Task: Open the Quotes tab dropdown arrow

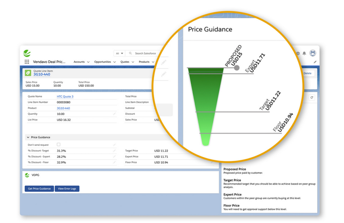Action: point(132,62)
